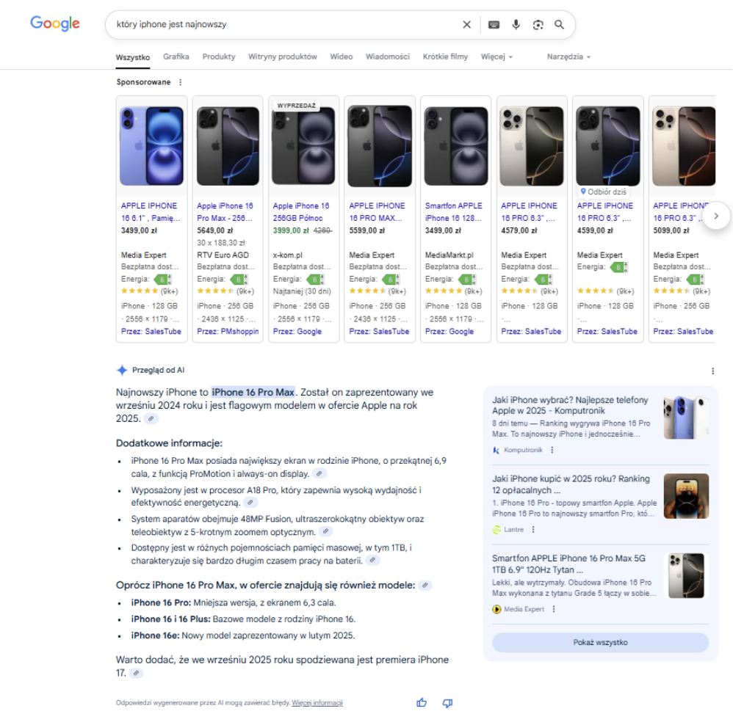Switch to the Wiadomości tab
This screenshot has height=725, width=733.
click(388, 57)
